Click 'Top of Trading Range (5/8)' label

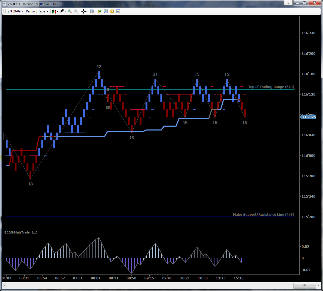(271, 87)
